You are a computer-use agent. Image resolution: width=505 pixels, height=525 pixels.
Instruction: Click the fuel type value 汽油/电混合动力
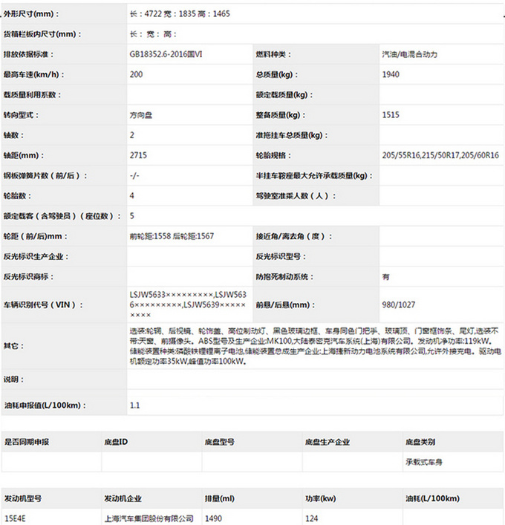(x=409, y=54)
